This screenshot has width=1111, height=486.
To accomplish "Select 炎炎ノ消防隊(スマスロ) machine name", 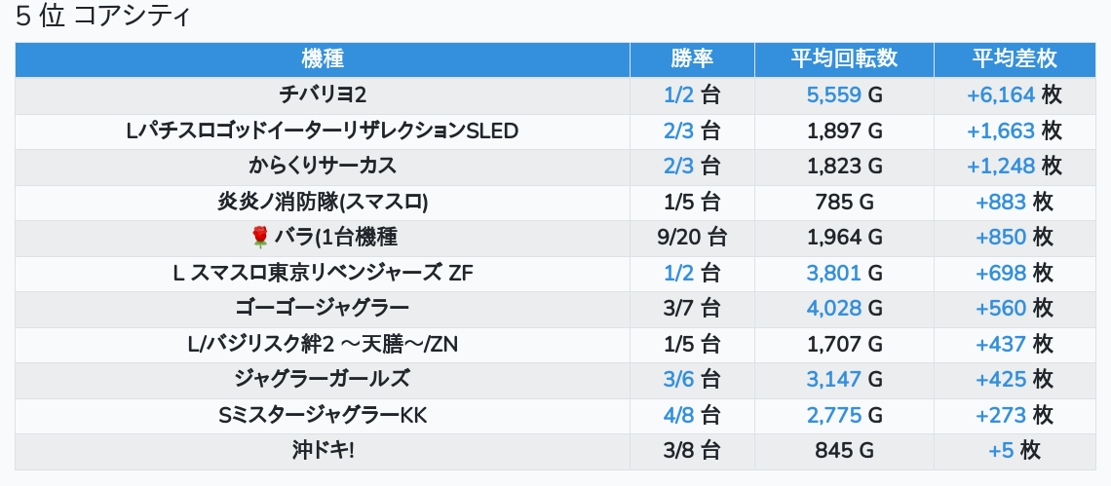I will pos(323,203).
